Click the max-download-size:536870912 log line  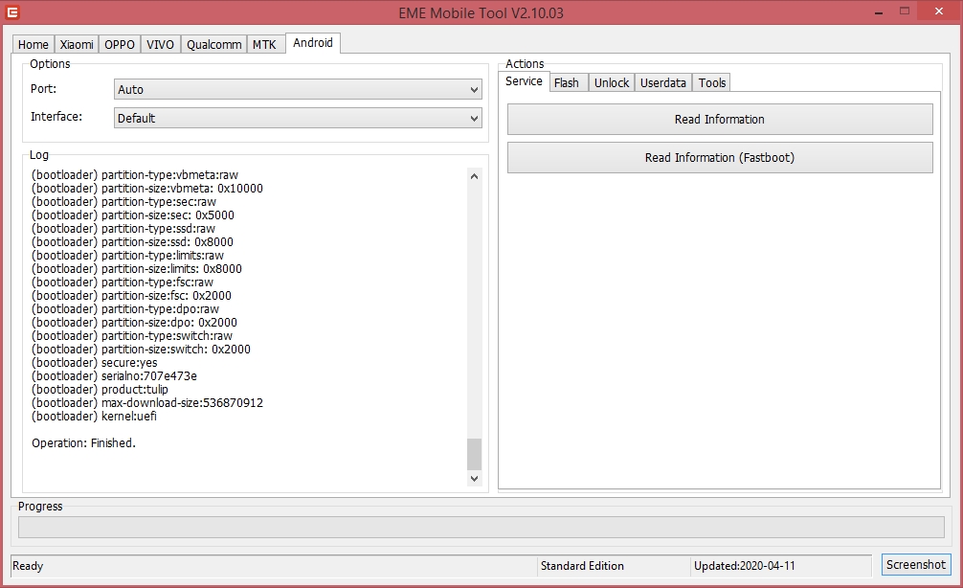click(147, 403)
